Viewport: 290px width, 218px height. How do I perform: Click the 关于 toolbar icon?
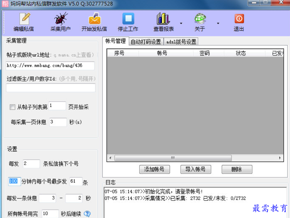200,19
